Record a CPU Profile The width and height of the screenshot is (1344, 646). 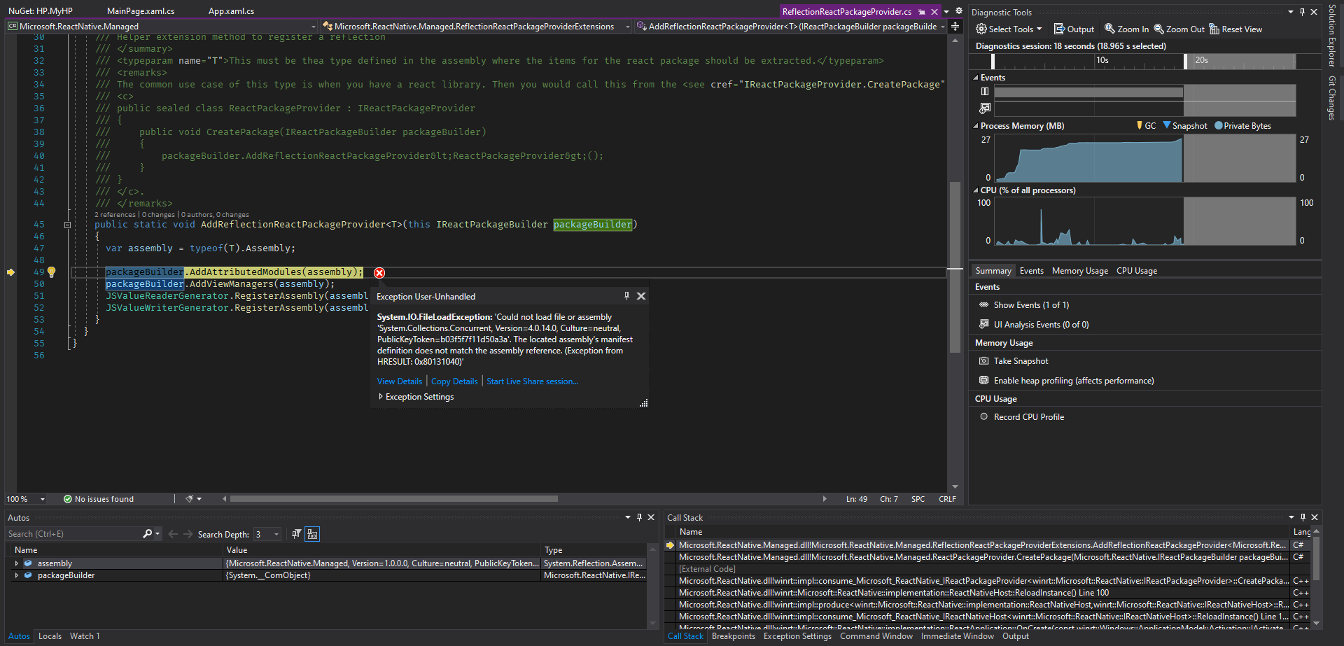[1029, 416]
